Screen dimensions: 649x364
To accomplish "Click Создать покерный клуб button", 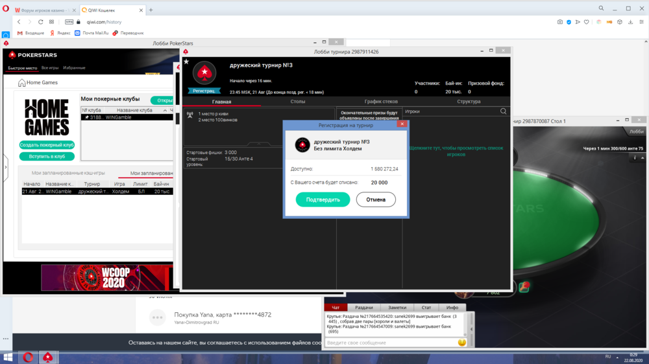I will pyautogui.click(x=47, y=145).
